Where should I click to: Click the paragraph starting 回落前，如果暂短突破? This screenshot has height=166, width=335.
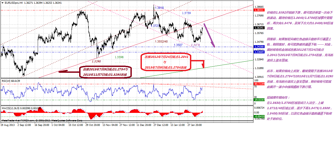[x=300, y=50]
